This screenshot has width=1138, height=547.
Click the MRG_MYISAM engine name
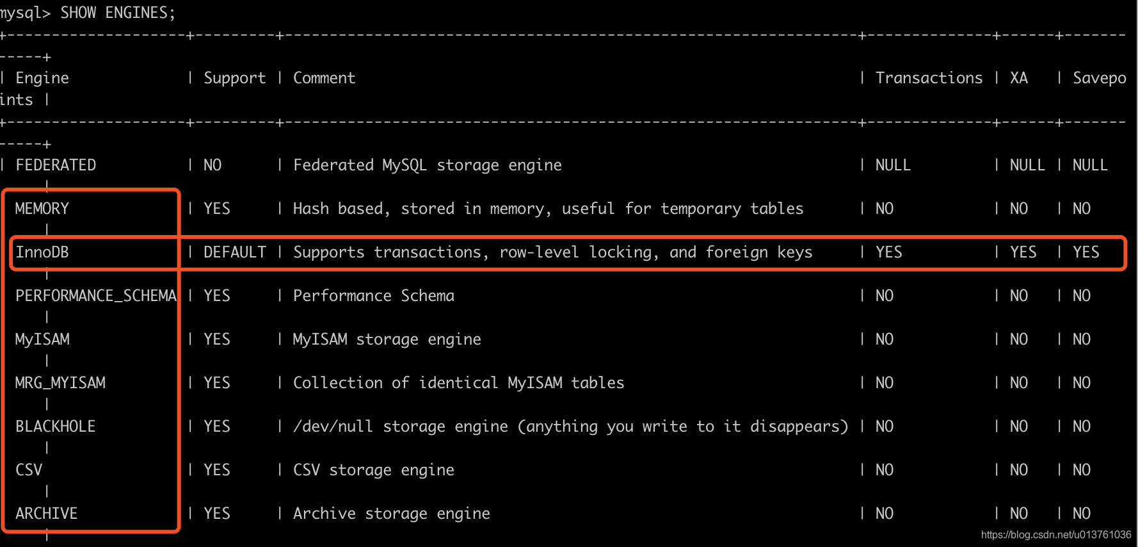pos(60,383)
